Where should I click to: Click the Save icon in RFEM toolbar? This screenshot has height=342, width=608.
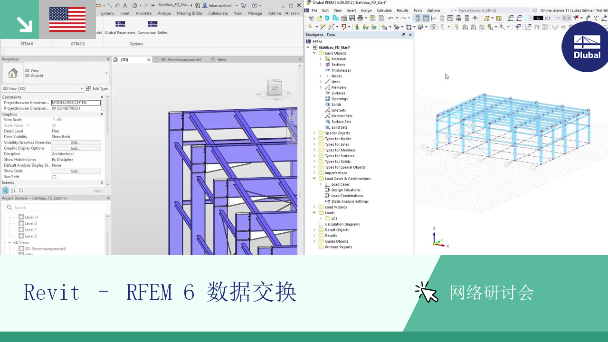point(352,18)
